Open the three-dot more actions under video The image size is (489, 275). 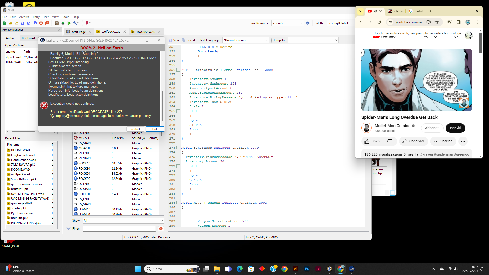(x=463, y=141)
